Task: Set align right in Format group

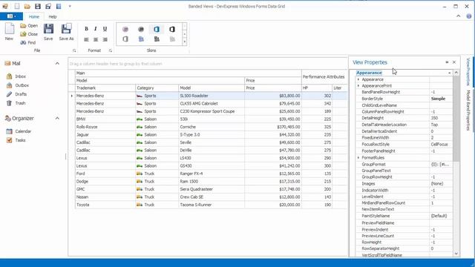Action: pos(105,39)
